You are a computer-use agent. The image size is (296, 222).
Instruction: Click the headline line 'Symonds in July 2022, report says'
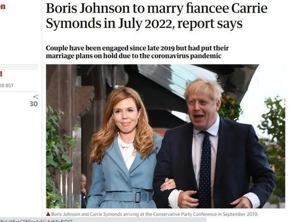pos(144,23)
